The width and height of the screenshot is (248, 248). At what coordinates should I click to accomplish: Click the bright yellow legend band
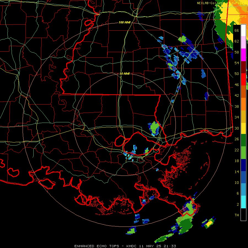coord(243,128)
